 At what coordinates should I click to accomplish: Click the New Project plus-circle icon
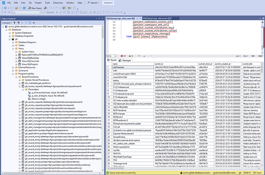click(x=5, y=8)
